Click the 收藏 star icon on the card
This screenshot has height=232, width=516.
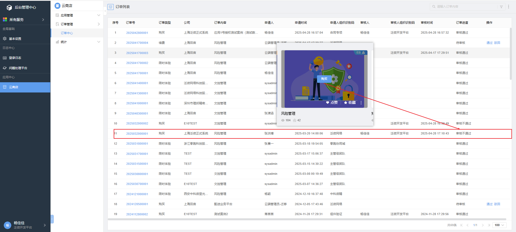[346, 103]
